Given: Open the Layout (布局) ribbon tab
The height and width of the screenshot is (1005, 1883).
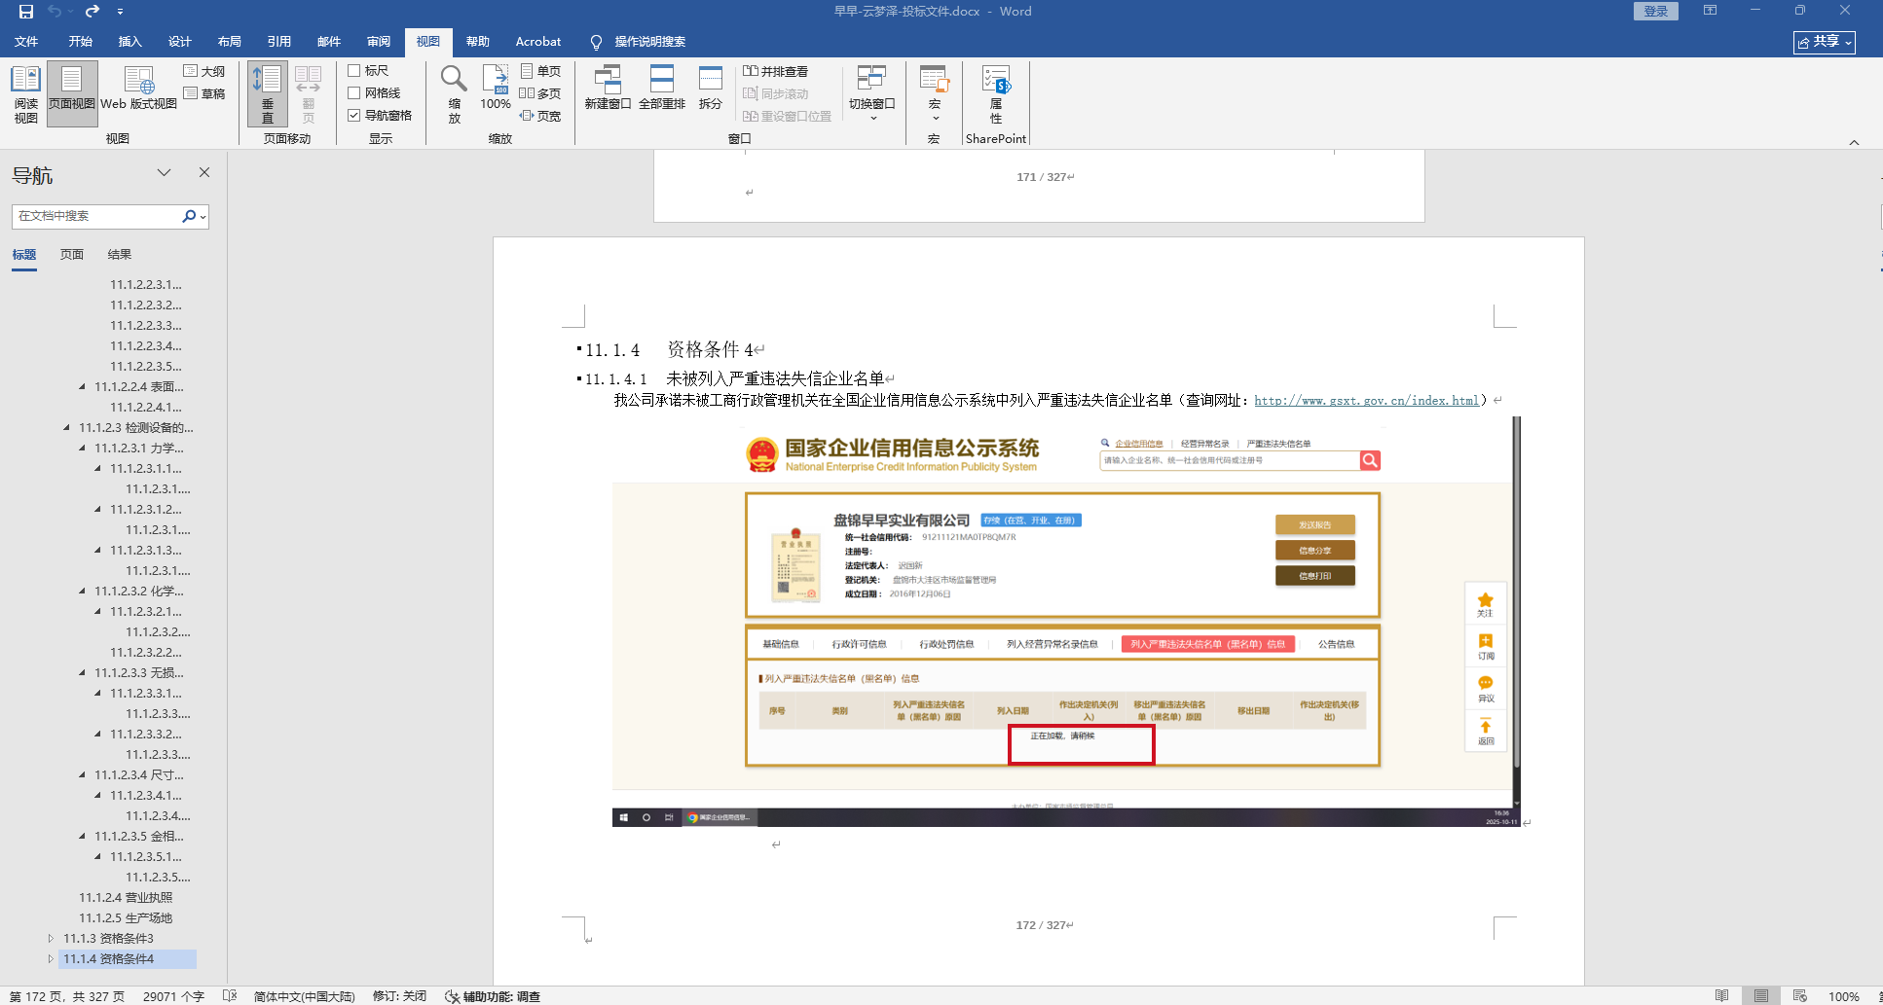Looking at the screenshot, I should coord(230,42).
